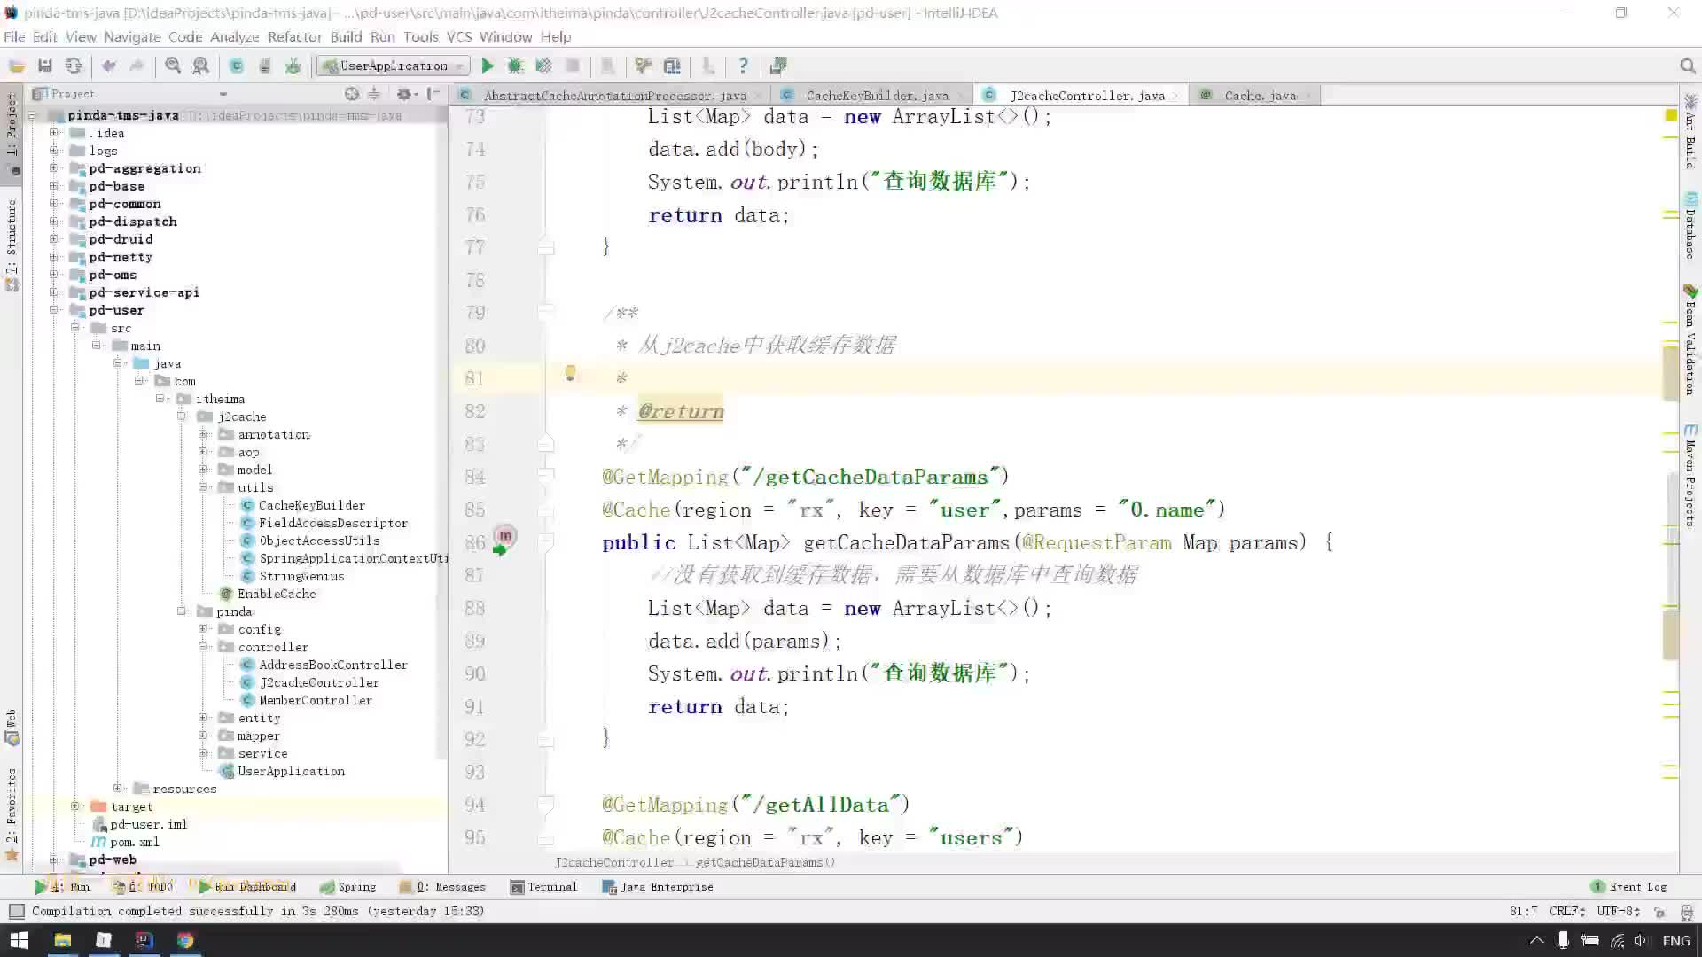
Task: Run with coverage icon in toolbar
Action: coord(543,66)
